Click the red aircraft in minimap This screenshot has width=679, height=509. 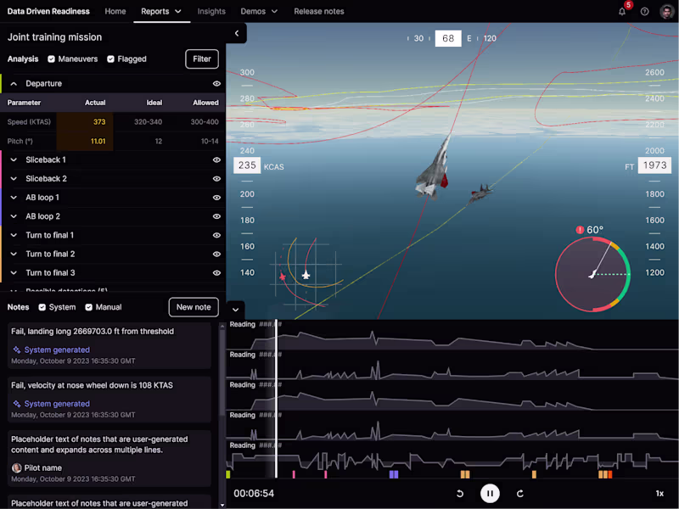[283, 277]
